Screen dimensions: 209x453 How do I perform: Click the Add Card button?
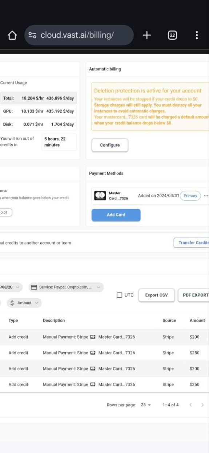[116, 215]
